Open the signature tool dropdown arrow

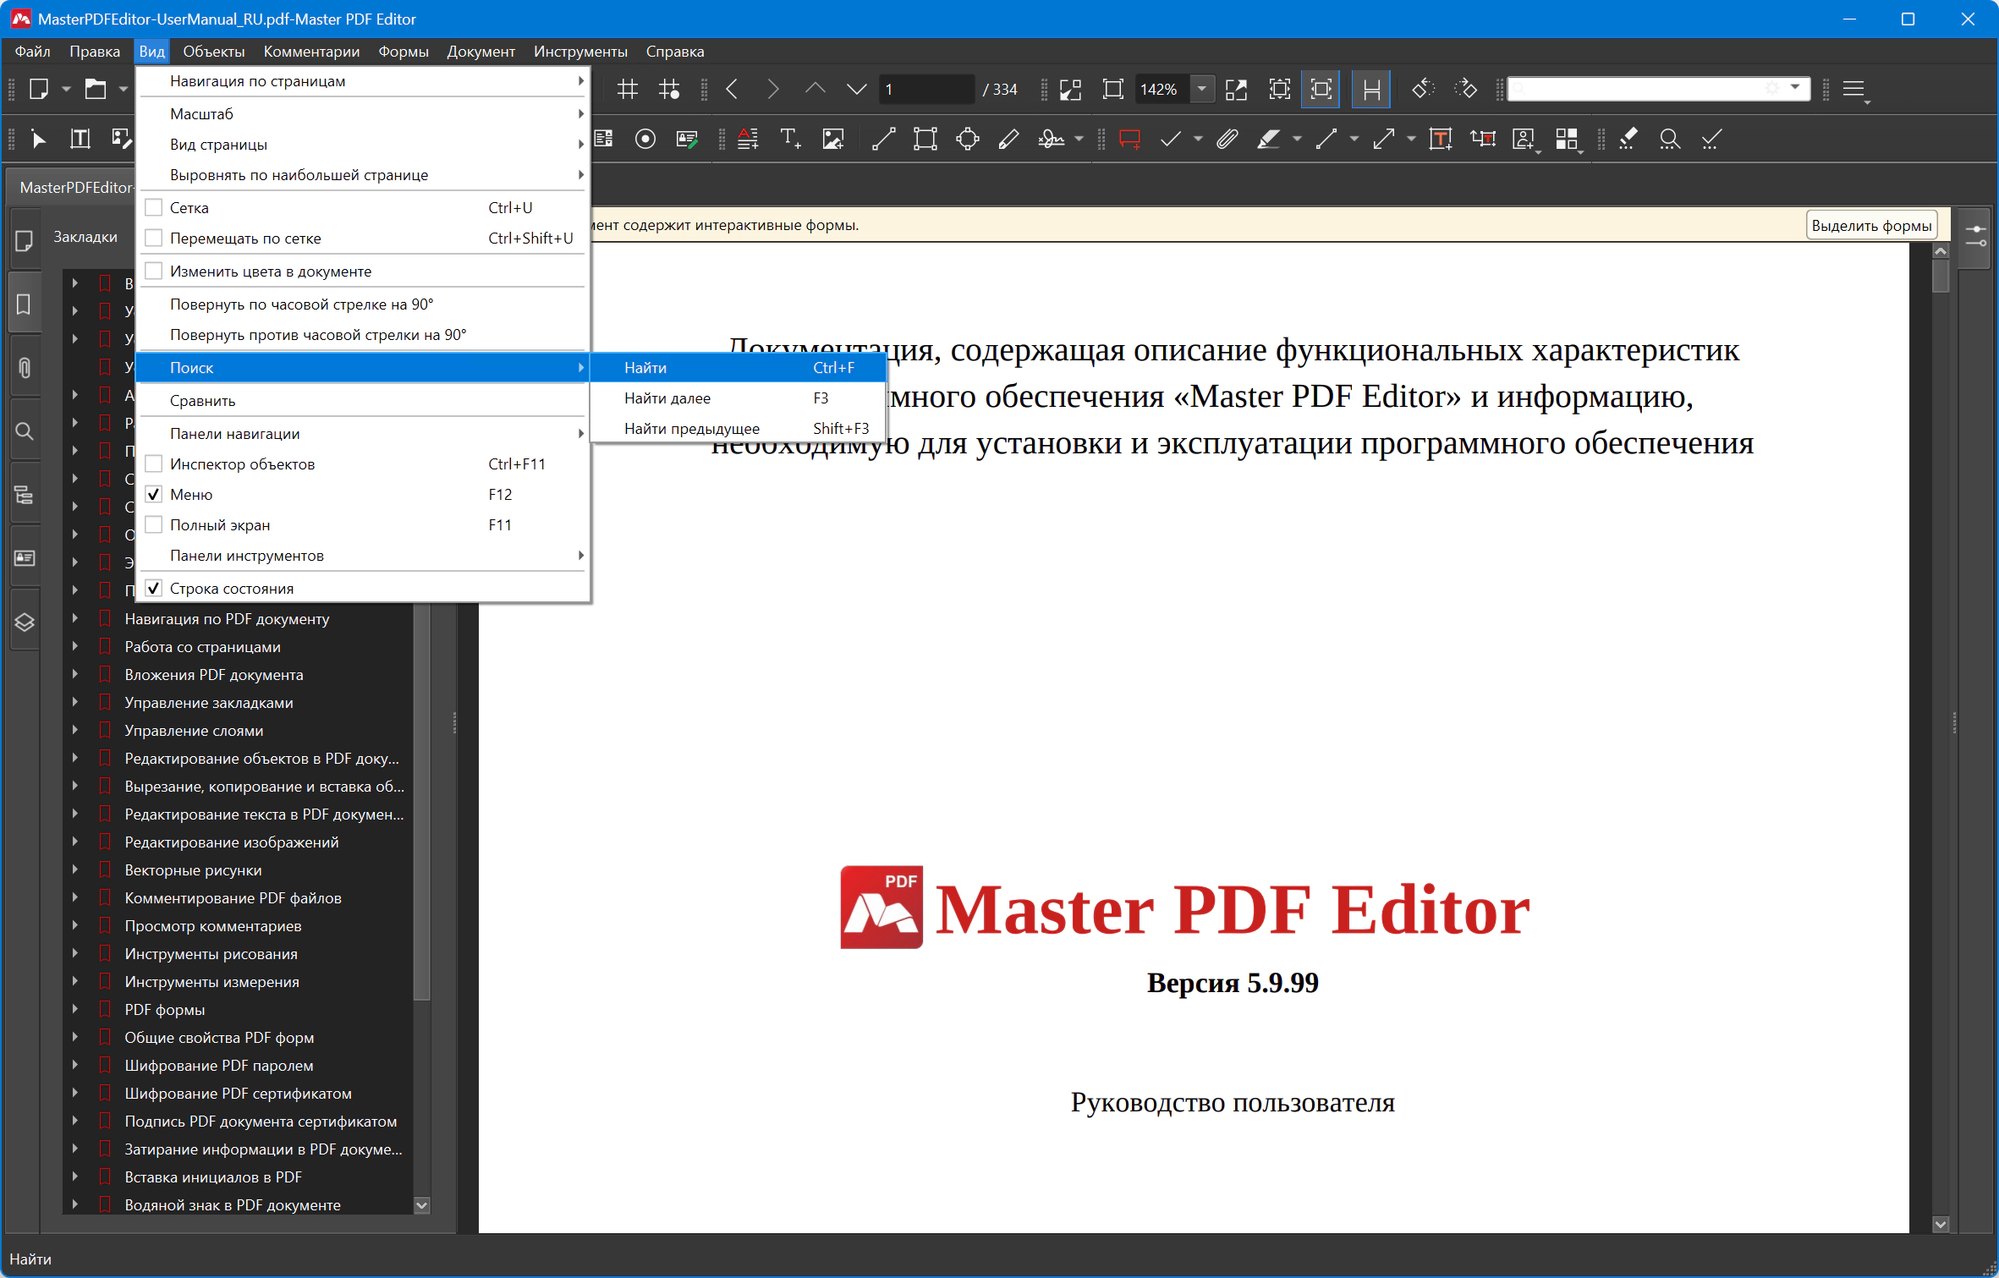tap(1079, 139)
